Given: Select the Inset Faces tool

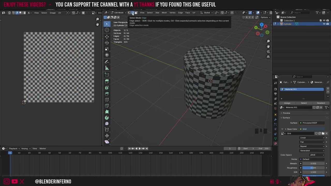Looking at the screenshot, I should click(107, 88).
